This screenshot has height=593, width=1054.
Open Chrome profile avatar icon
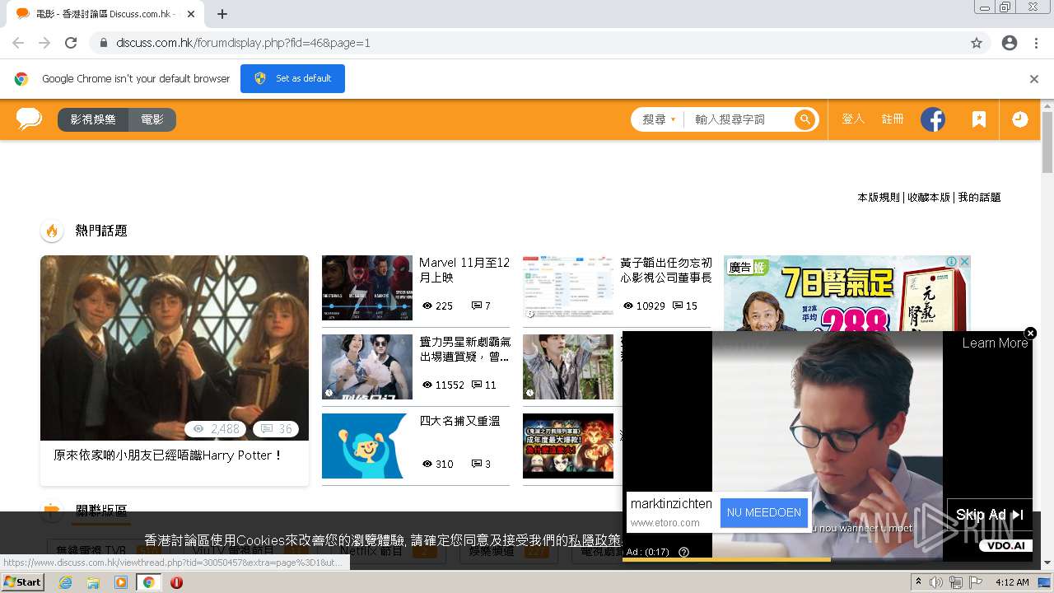click(1010, 43)
